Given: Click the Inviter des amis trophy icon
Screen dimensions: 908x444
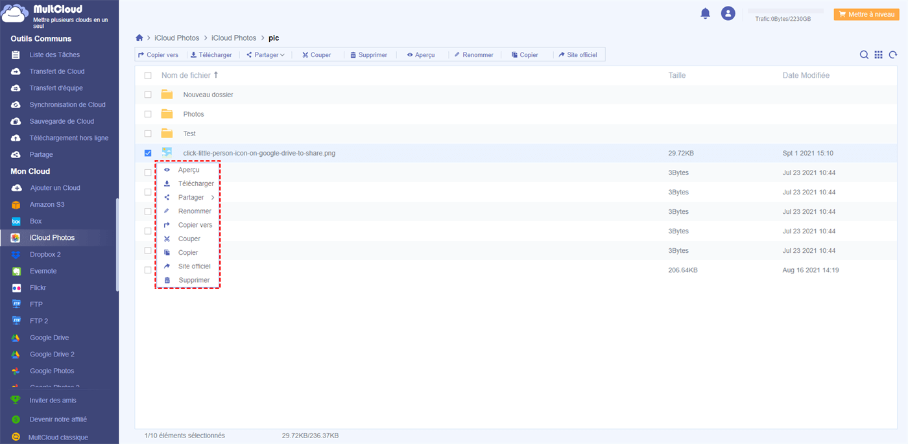Looking at the screenshot, I should point(16,401).
